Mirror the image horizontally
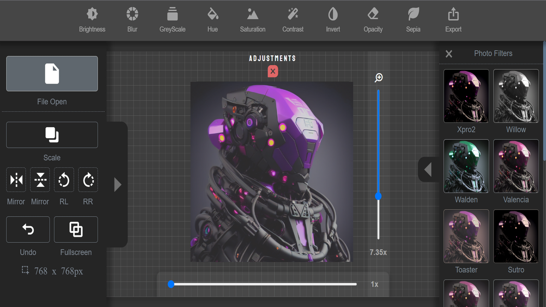The height and width of the screenshot is (307, 546). point(16,180)
